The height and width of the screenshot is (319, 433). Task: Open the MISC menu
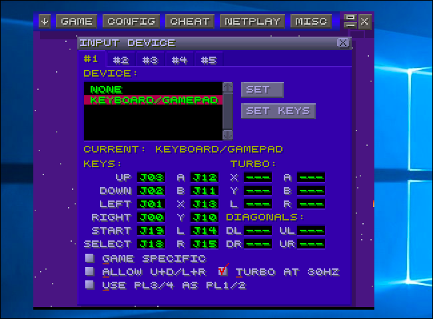pos(311,21)
